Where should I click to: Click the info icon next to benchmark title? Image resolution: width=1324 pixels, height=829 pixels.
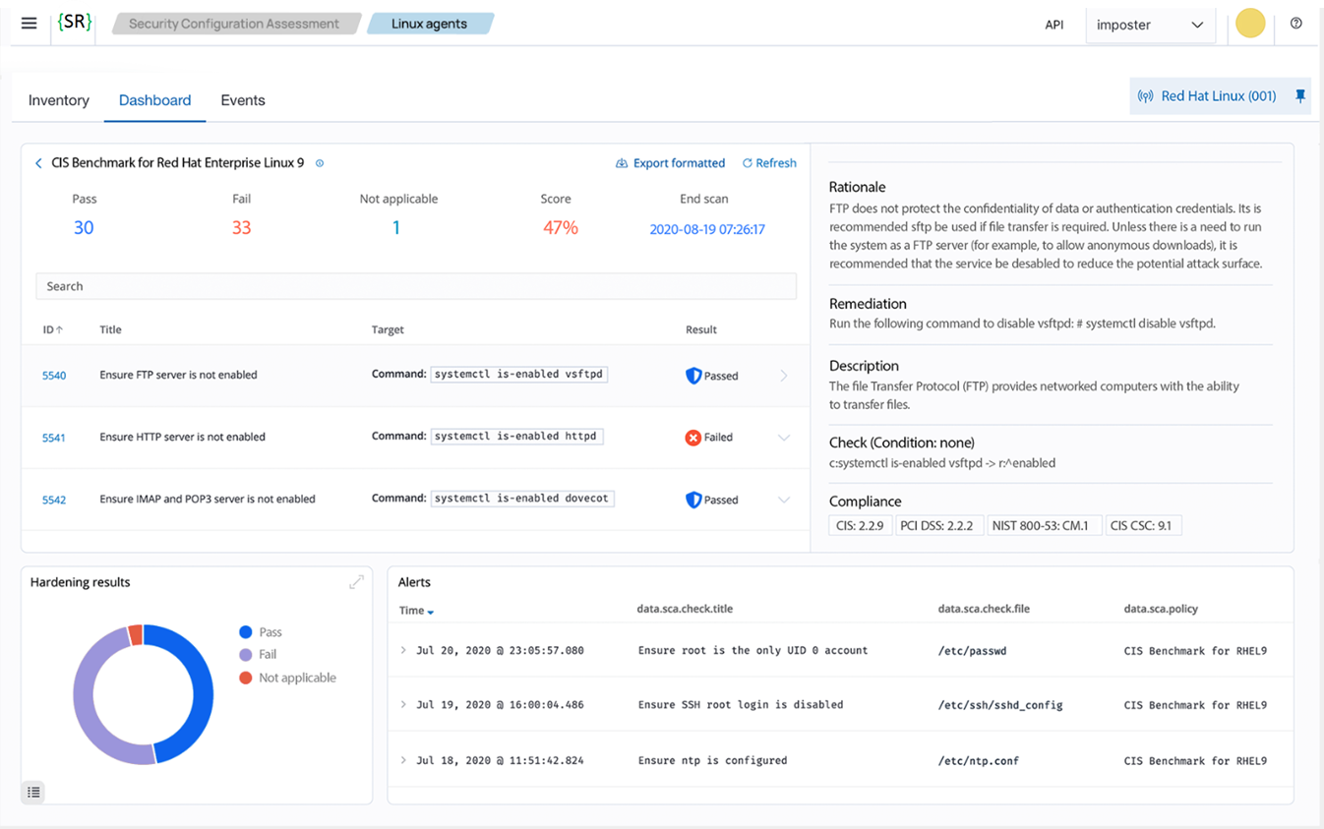pyautogui.click(x=320, y=163)
